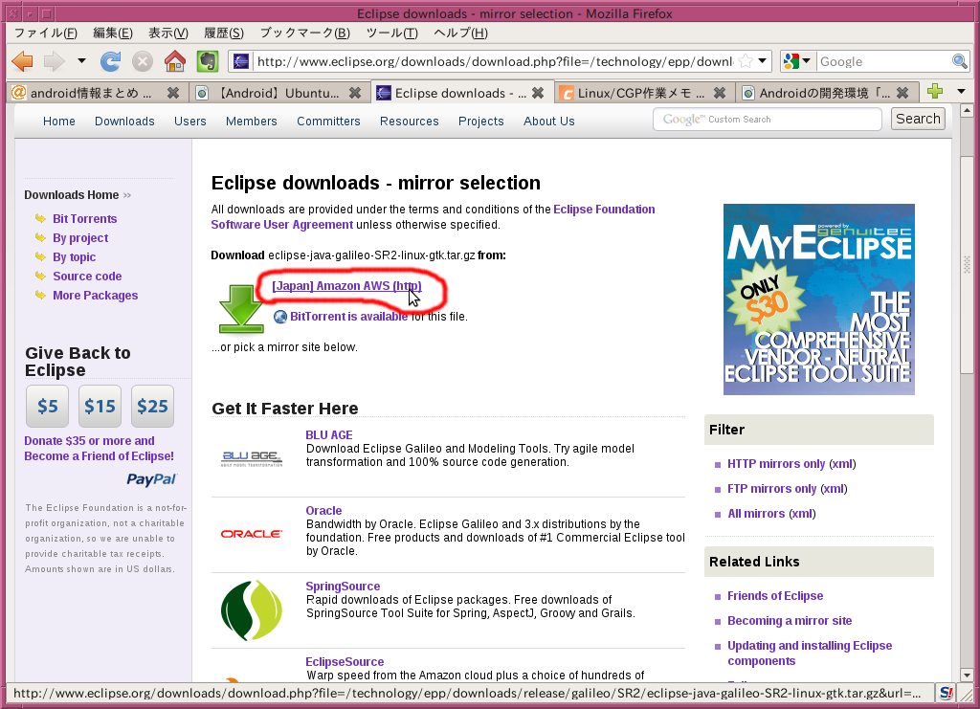
Task: Click the Google Custom Search field
Action: 768,120
